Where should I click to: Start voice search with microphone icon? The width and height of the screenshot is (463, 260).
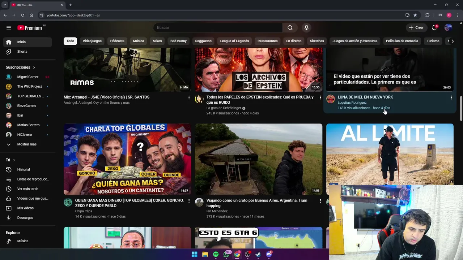pyautogui.click(x=306, y=27)
